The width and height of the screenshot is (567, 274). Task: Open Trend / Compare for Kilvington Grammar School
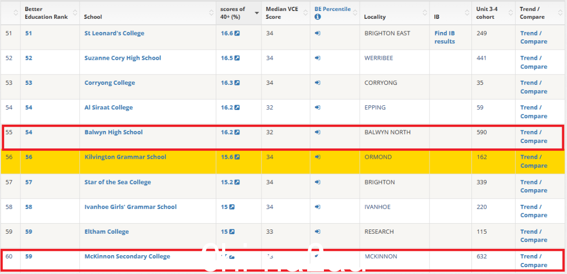pos(533,161)
